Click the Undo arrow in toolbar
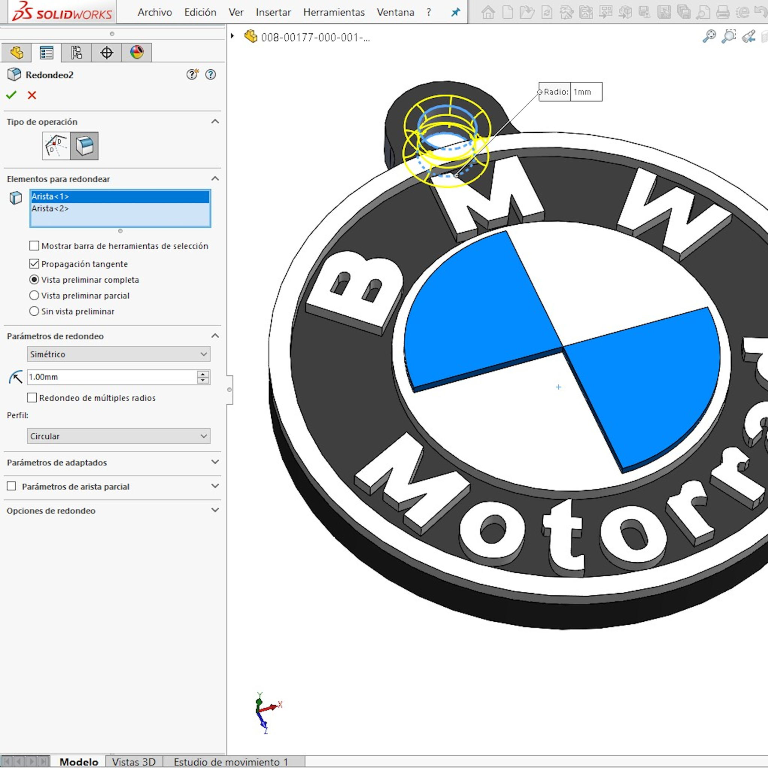 pyautogui.click(x=762, y=12)
